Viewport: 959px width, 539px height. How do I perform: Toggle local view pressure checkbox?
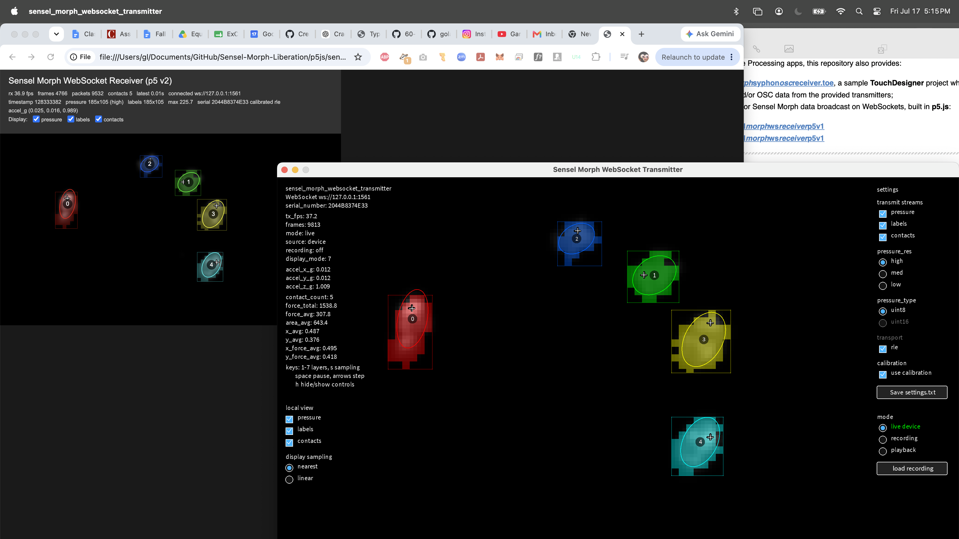pyautogui.click(x=289, y=419)
